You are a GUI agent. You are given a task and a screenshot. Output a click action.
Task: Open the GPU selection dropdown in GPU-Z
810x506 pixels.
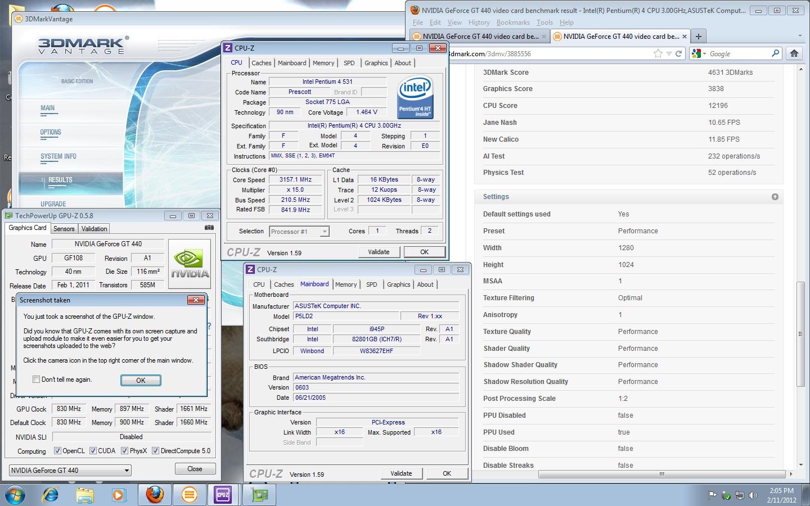[x=70, y=471]
